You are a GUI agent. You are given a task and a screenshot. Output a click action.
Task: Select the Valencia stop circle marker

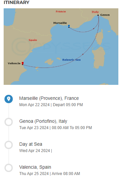(9, 168)
